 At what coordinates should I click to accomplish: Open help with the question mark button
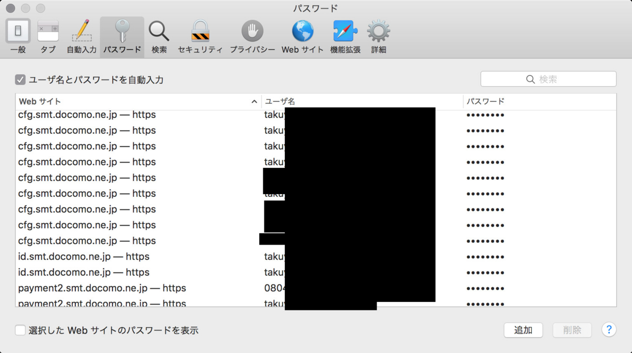[609, 330]
